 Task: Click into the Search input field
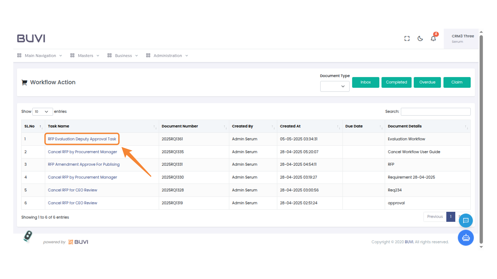tap(435, 112)
